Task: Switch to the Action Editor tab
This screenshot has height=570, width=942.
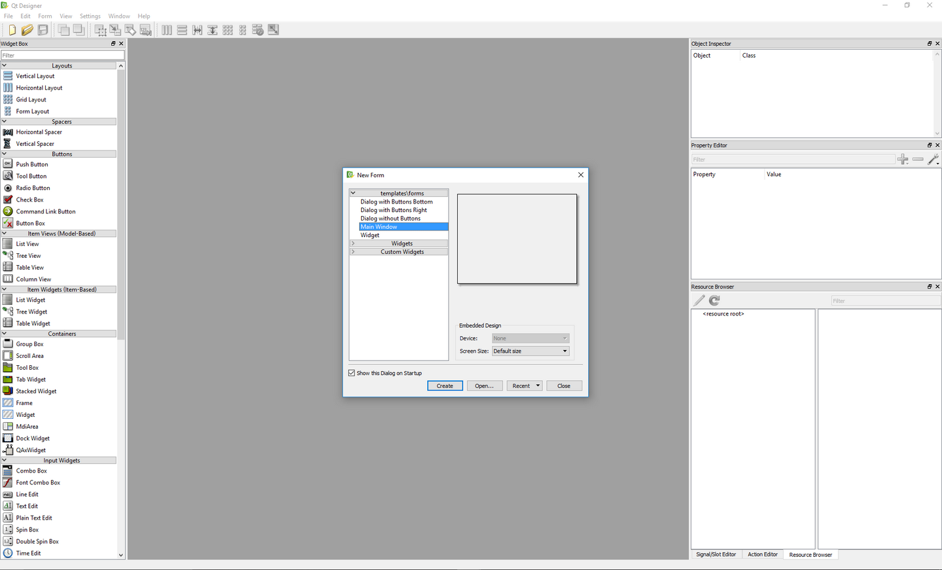Action: [762, 554]
